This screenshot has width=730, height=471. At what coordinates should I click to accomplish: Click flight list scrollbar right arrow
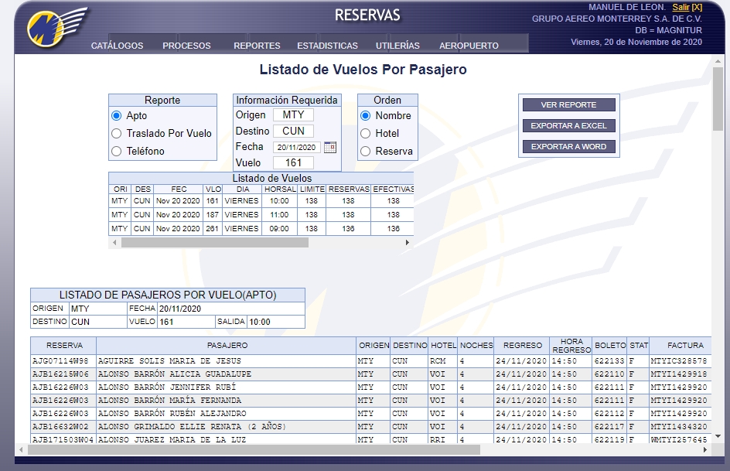coord(408,242)
